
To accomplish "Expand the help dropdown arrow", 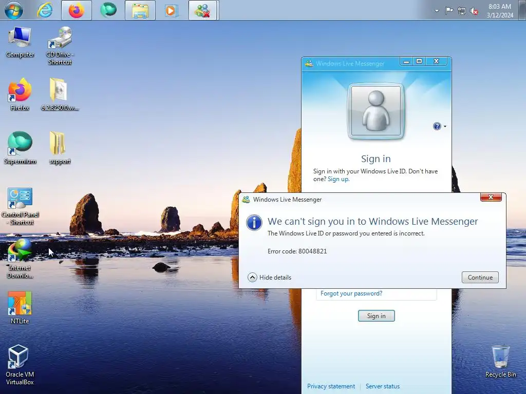I will pos(445,127).
